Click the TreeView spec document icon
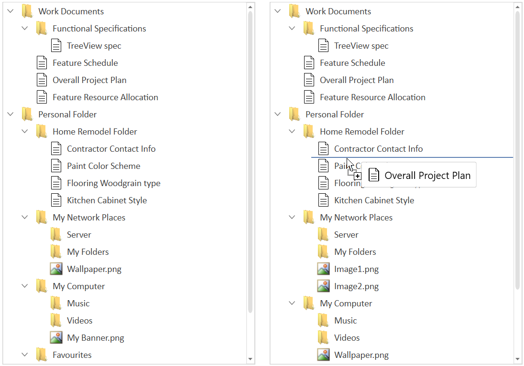The width and height of the screenshot is (524, 366). coord(56,45)
